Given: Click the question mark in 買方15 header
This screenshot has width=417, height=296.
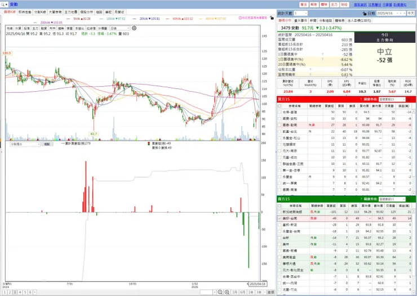Looking at the screenshot, I should point(361,99).
